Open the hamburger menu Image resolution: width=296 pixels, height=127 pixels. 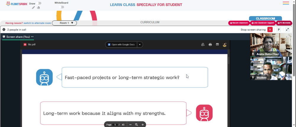point(286,3)
